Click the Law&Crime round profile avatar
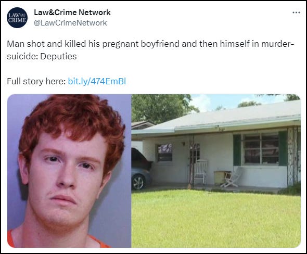Image resolution: width=307 pixels, height=254 pixels. 17,18
